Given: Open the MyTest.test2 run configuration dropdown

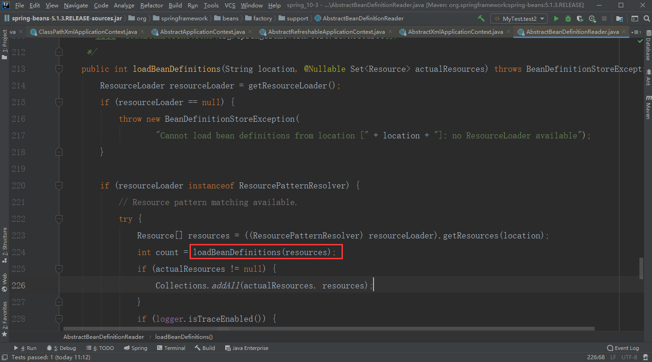Looking at the screenshot, I should point(519,19).
